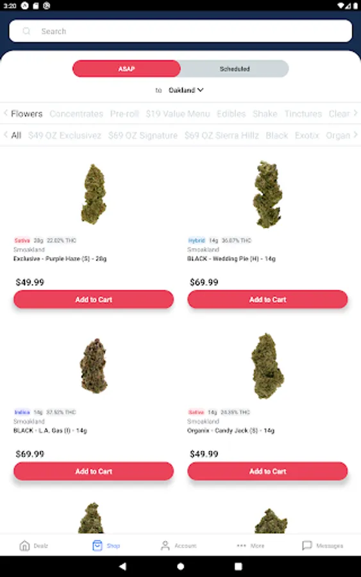Expand categories with right chevron

coord(355,113)
